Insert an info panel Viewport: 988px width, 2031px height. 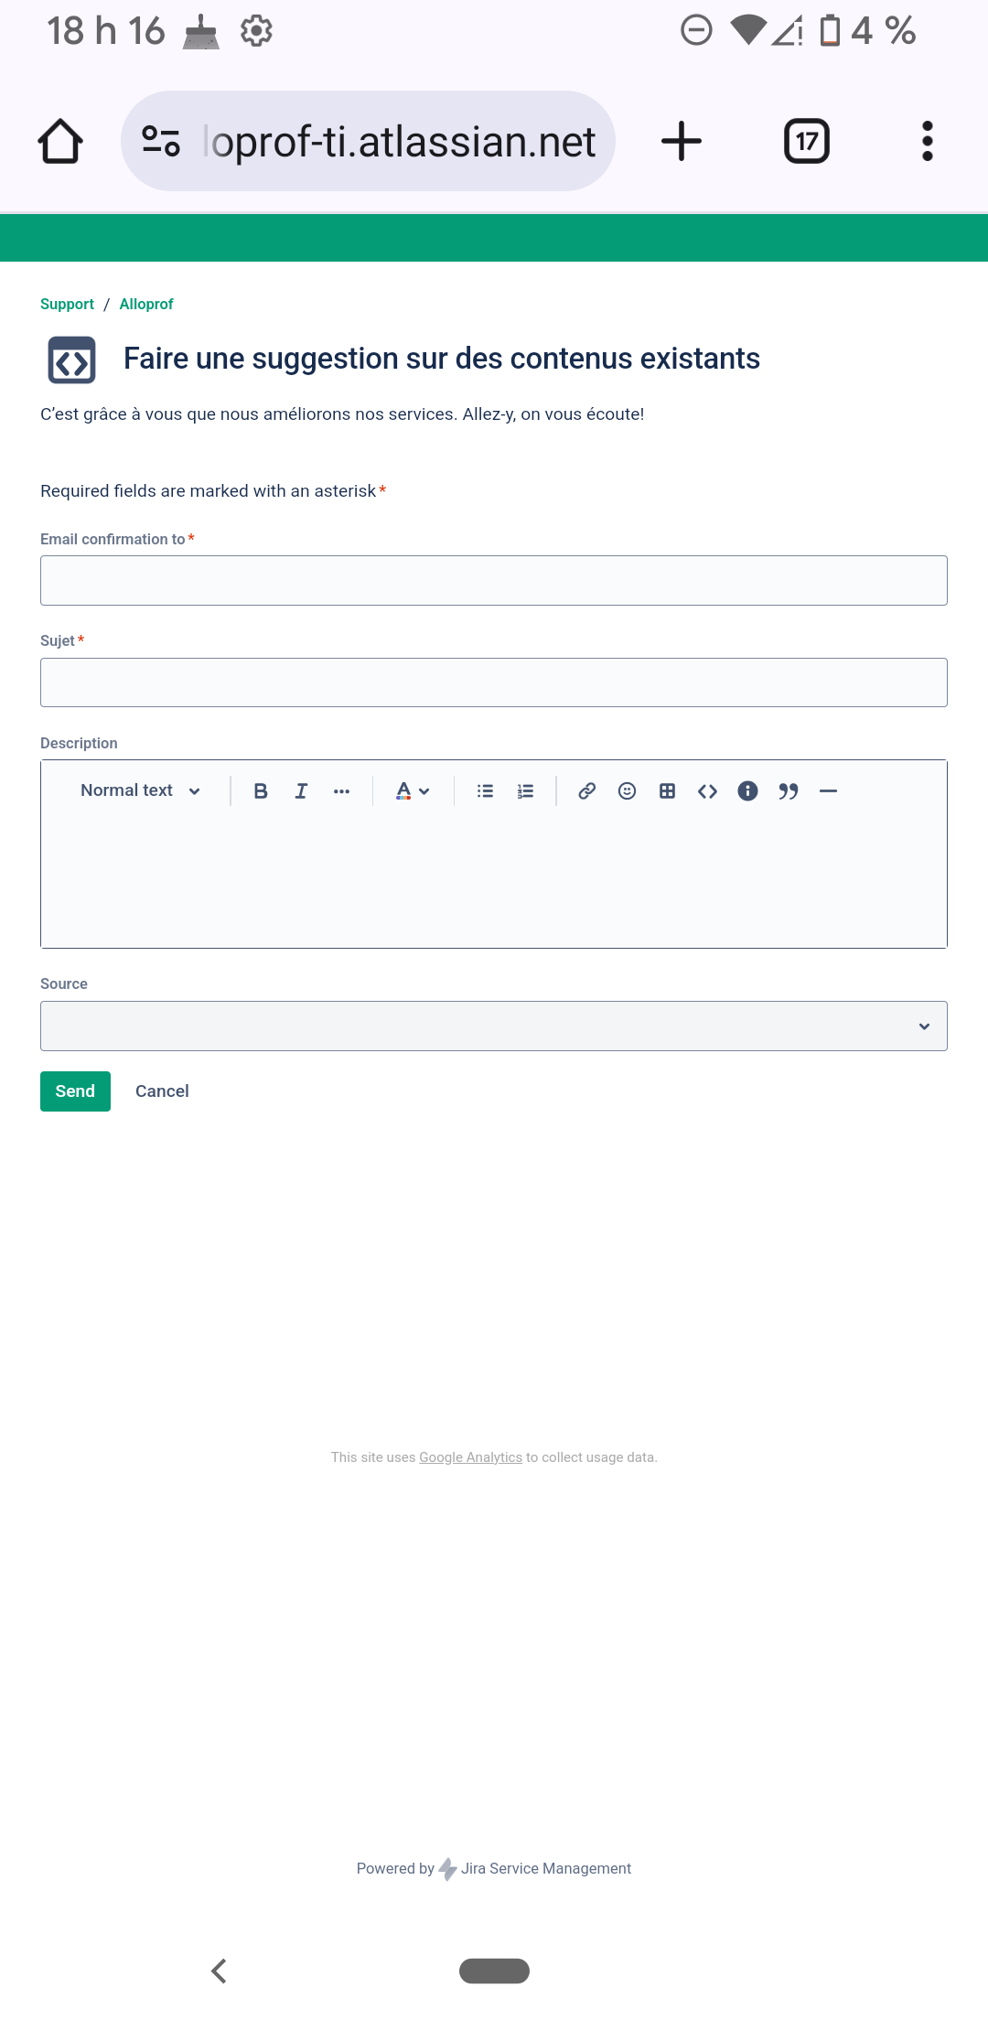coord(747,791)
